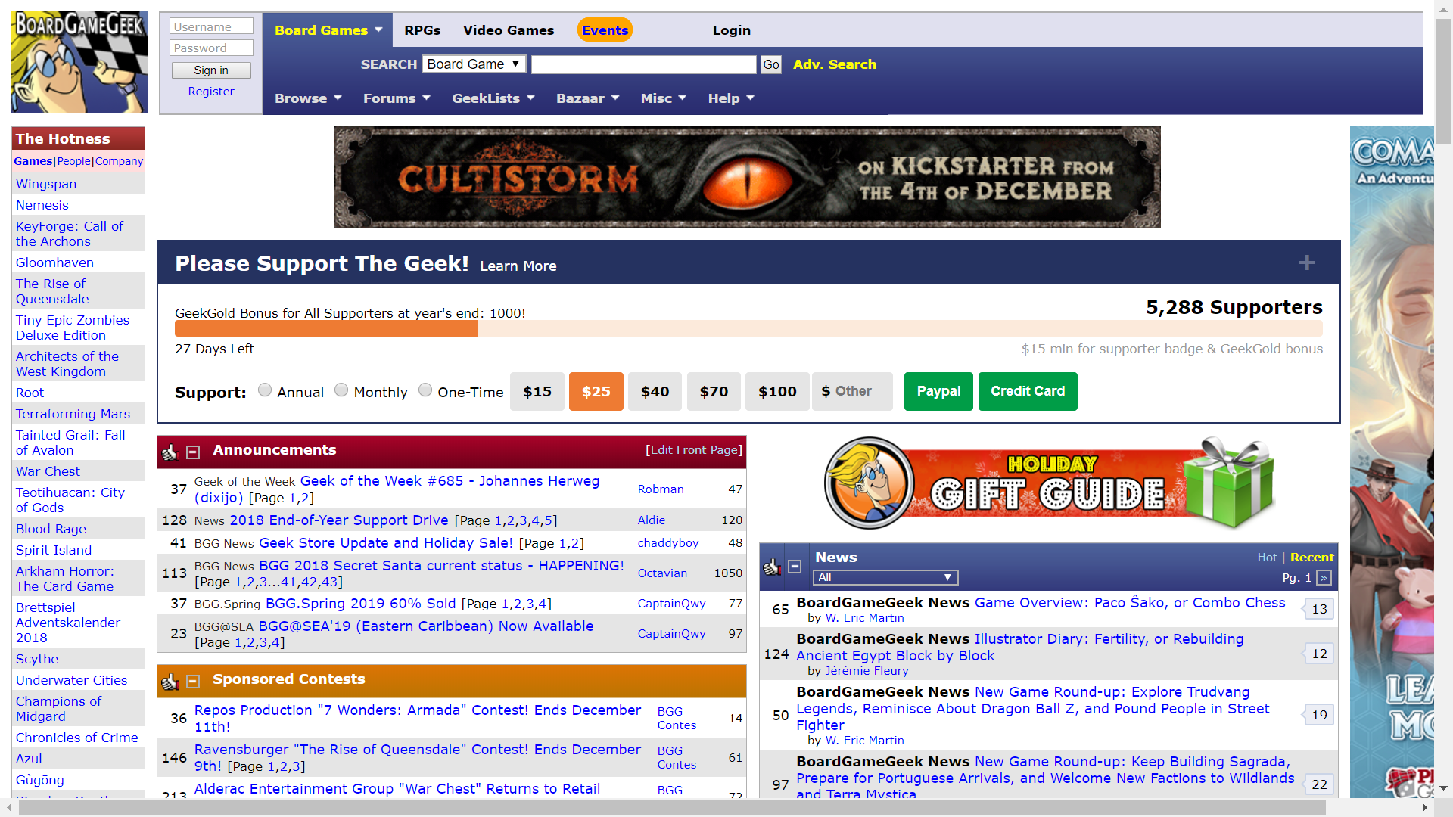Click thumbs-up icon in Announcements header

(170, 452)
